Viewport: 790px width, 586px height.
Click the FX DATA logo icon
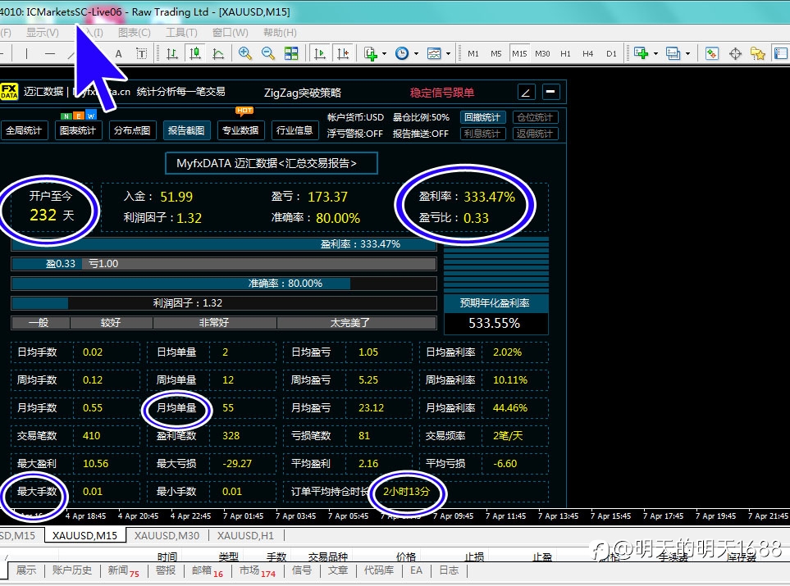click(x=9, y=92)
